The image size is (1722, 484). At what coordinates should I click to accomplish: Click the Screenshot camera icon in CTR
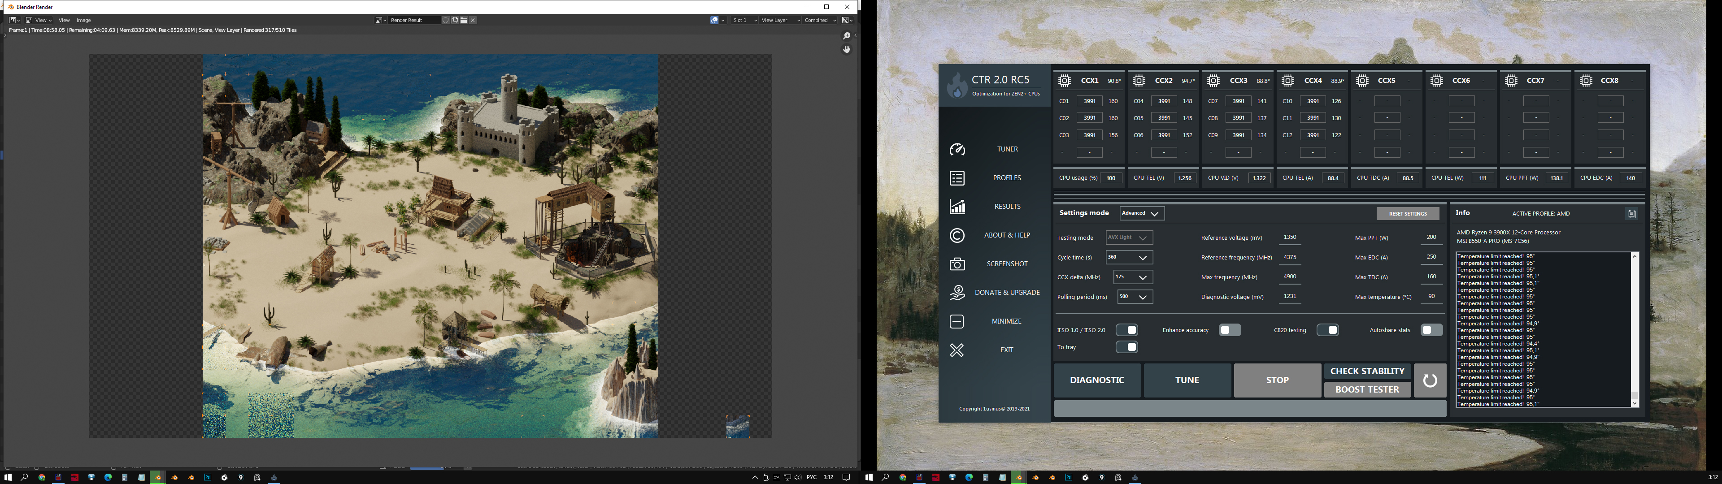[x=957, y=264]
